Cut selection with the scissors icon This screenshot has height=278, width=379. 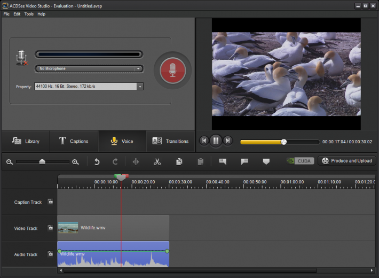click(157, 162)
